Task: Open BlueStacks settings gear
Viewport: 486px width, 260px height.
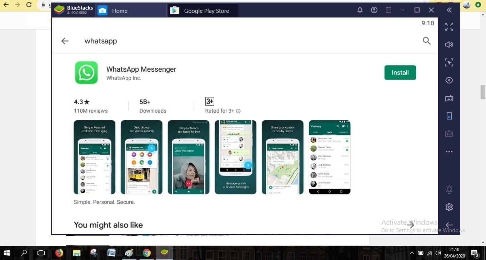Action: click(449, 207)
